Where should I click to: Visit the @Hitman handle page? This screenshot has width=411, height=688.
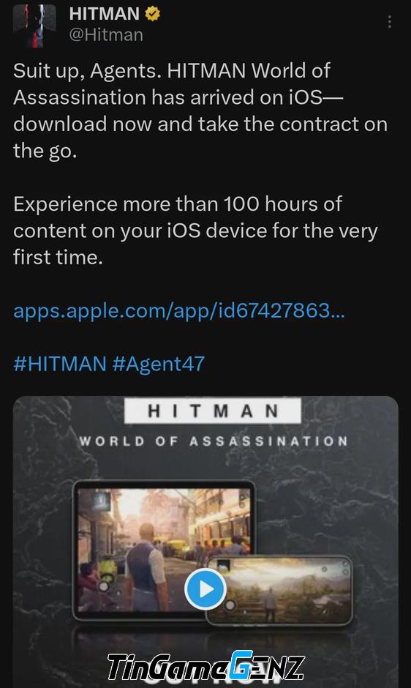click(106, 35)
